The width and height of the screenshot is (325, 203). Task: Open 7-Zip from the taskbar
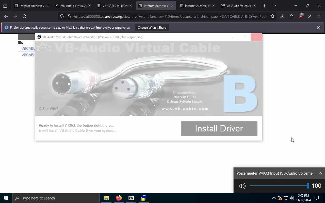(x=131, y=198)
